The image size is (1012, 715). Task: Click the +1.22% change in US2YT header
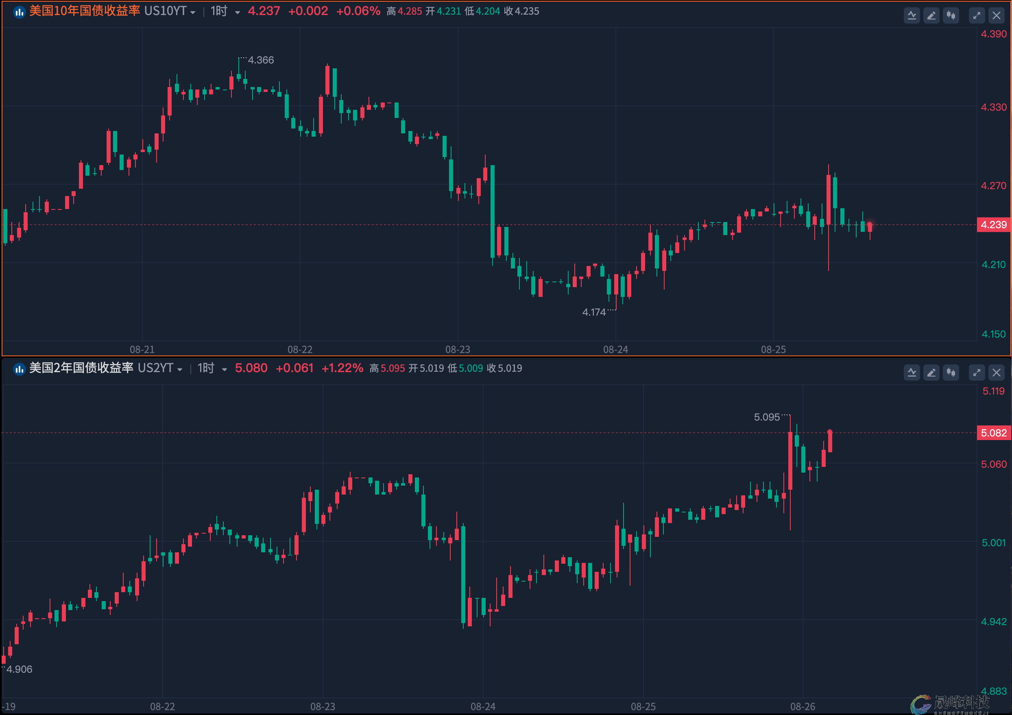(x=342, y=368)
